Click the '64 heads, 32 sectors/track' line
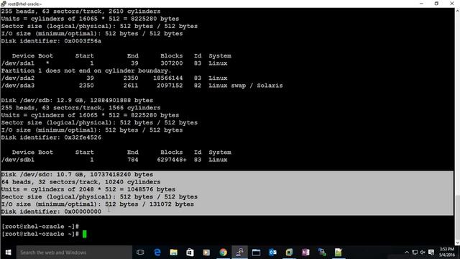460x259 pixels. [80, 182]
